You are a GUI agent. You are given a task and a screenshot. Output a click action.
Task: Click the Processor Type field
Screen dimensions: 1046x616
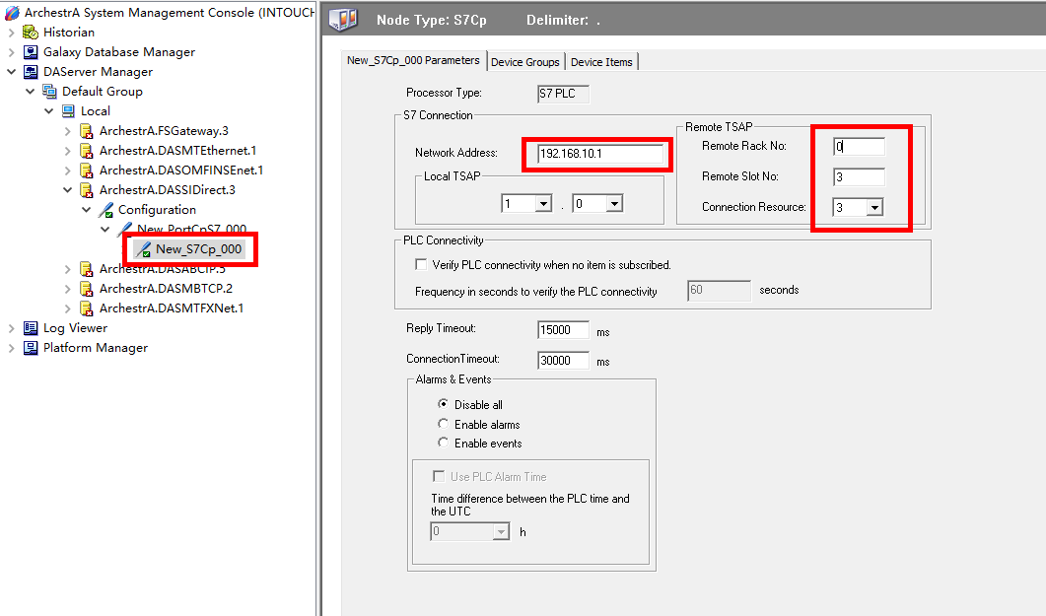pos(563,94)
